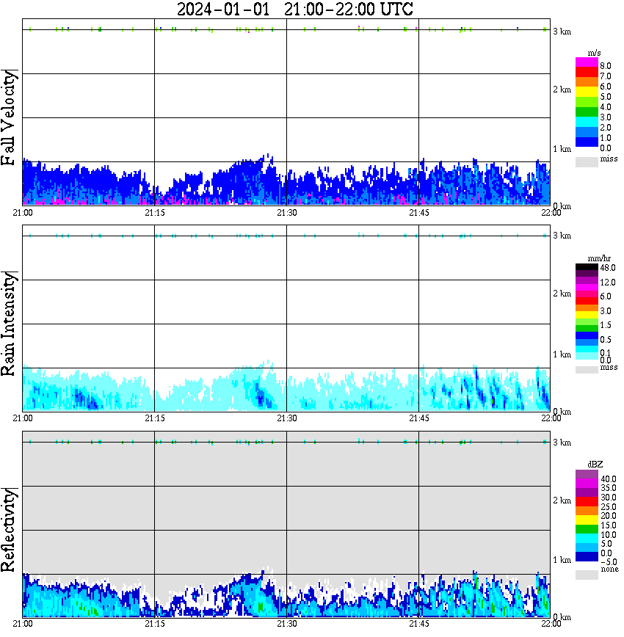
Task: Click '21:00' below the Reflectivity panel
Action: (23, 624)
